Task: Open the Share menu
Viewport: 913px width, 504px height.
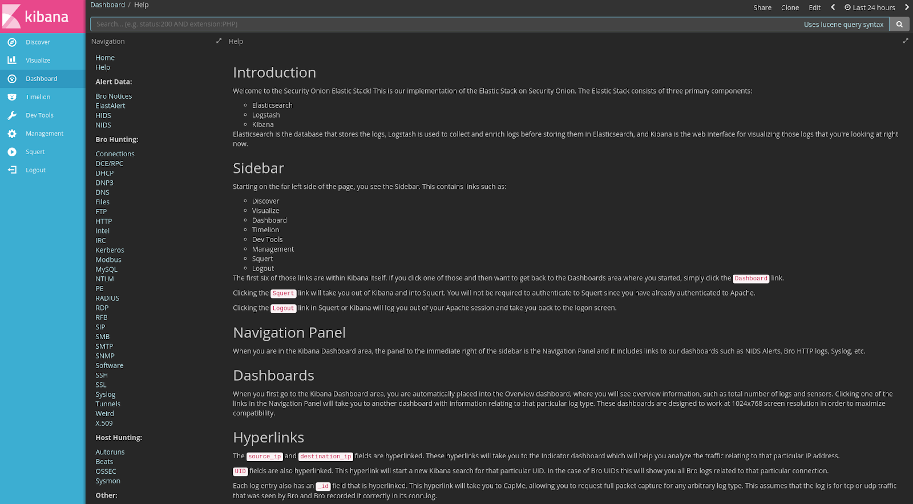Action: [x=762, y=7]
